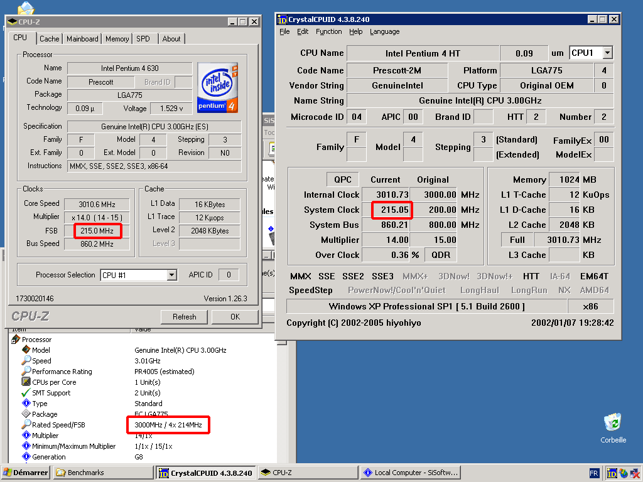Click the FR language indicator in tray

point(594,473)
